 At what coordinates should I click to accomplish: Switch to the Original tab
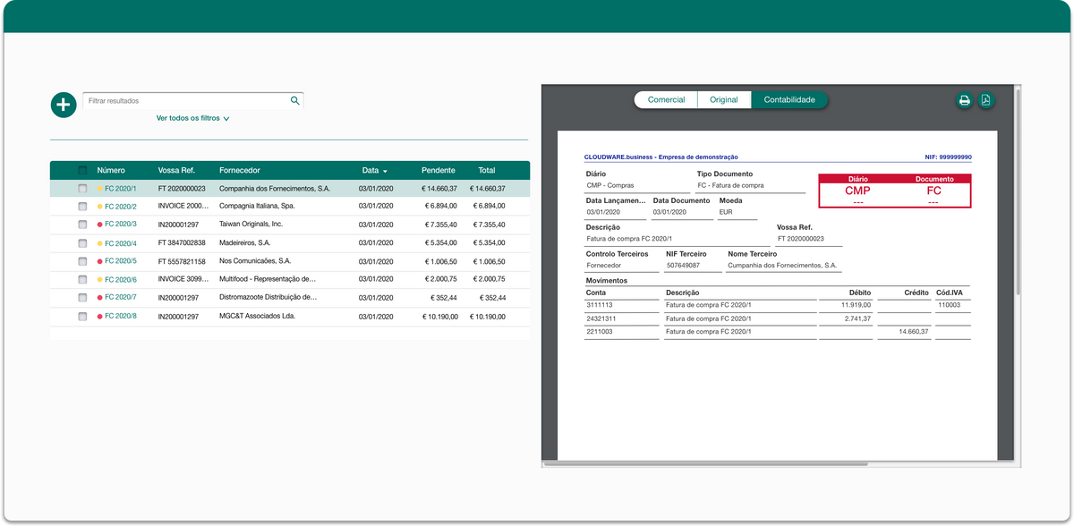coord(724,100)
